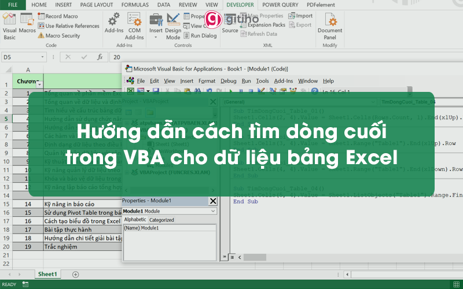Click the Insert controls toolbox icon
This screenshot has height=289, width=463.
[156, 20]
